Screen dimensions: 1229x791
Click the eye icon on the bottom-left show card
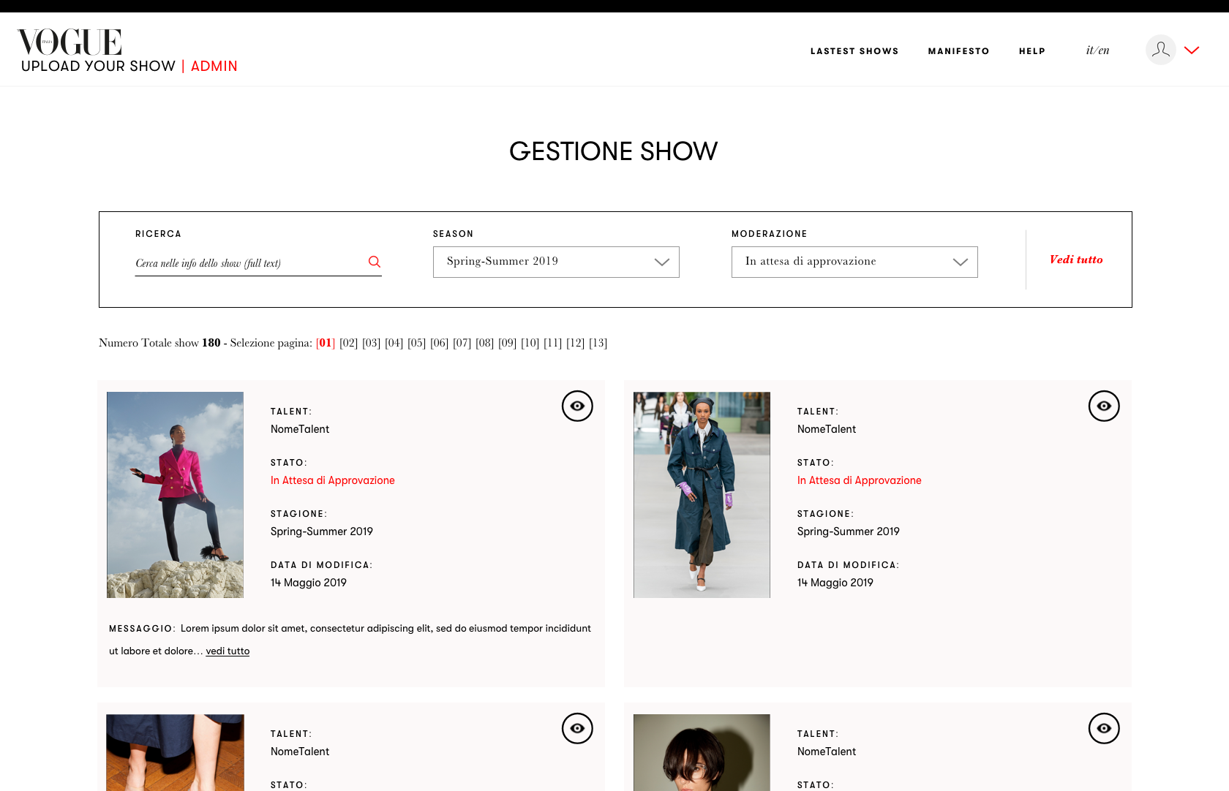click(577, 728)
